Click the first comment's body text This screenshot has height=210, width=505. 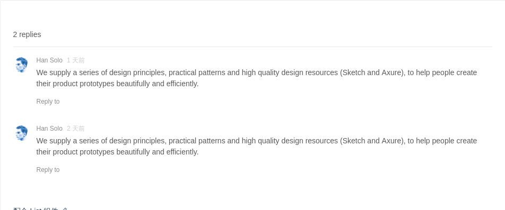tap(256, 78)
